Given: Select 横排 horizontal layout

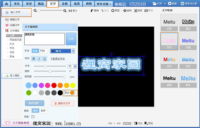Looking at the screenshot, I should [x=35, y=111].
